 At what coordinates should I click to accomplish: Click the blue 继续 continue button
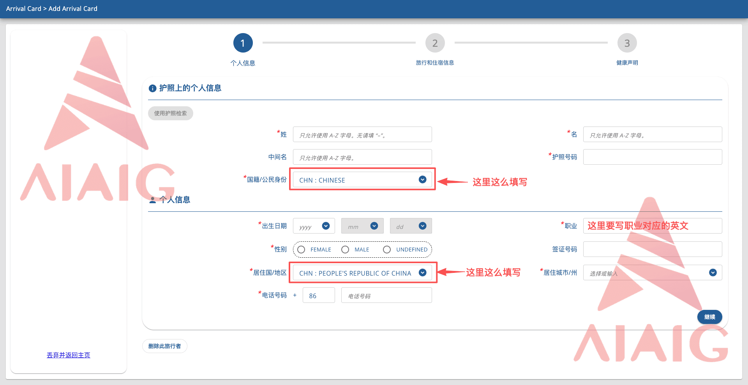(x=709, y=317)
